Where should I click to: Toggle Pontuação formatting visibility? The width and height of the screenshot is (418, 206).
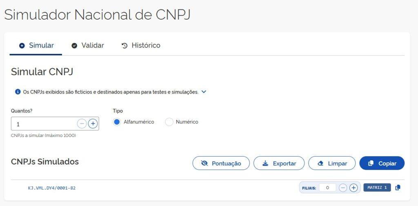(221, 163)
